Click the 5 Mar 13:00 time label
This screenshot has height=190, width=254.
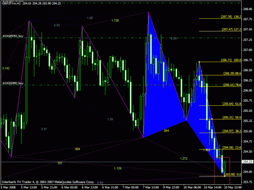(29, 187)
